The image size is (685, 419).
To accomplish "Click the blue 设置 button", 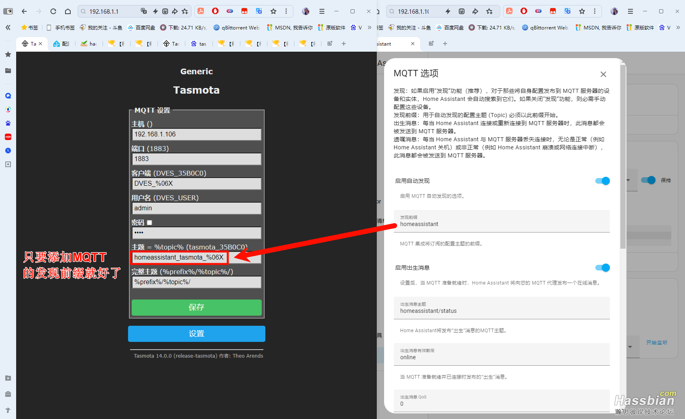I will pyautogui.click(x=197, y=334).
